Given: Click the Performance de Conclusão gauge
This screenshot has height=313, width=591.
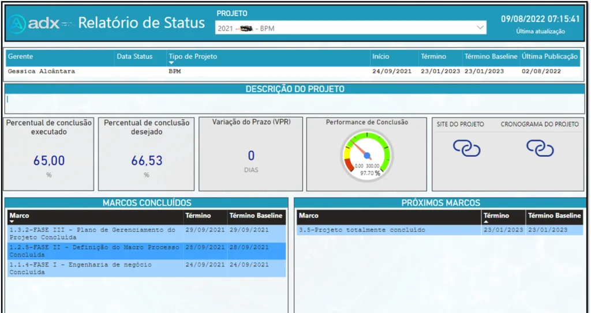Looking at the screenshot, I should point(366,156).
